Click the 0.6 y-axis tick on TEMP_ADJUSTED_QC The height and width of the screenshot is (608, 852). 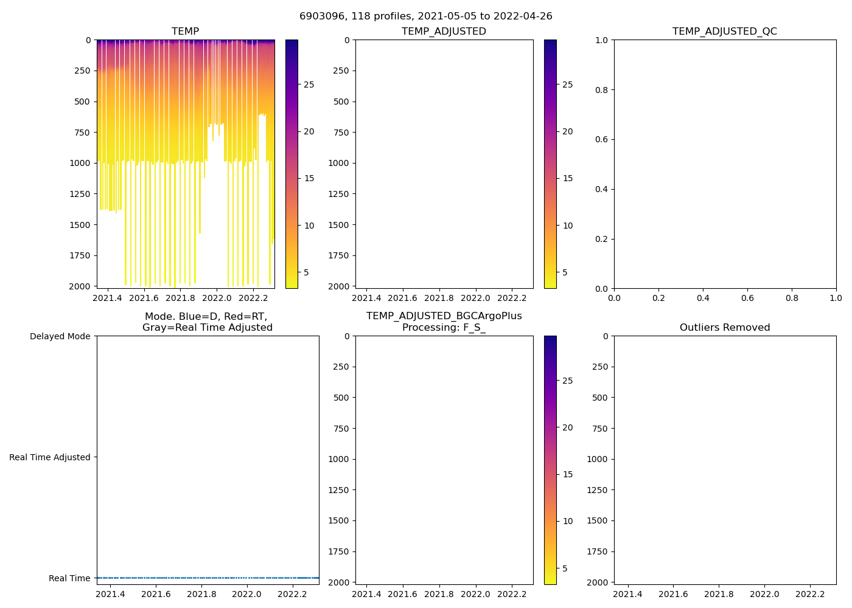602,139
